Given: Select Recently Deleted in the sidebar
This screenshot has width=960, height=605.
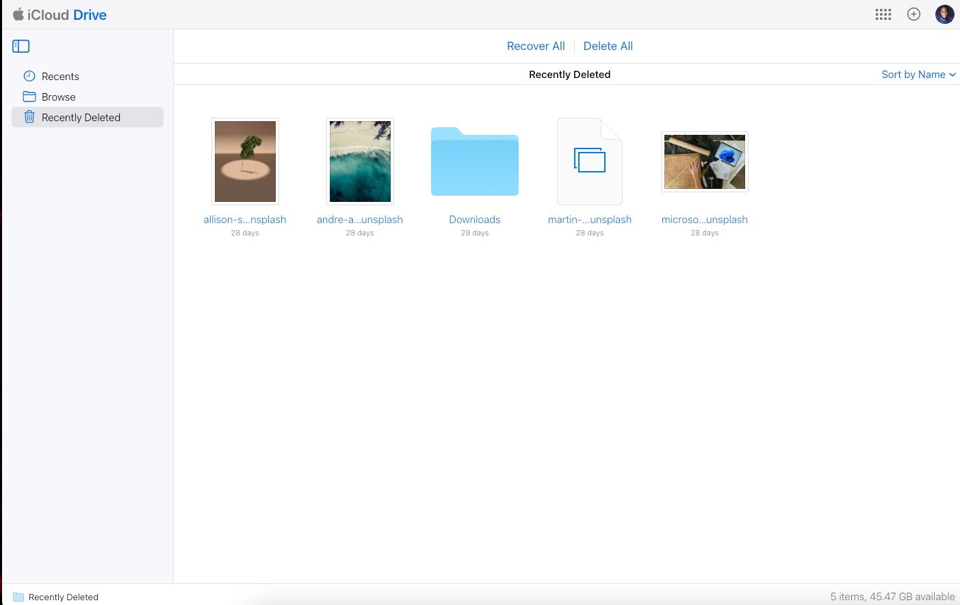Looking at the screenshot, I should [81, 117].
